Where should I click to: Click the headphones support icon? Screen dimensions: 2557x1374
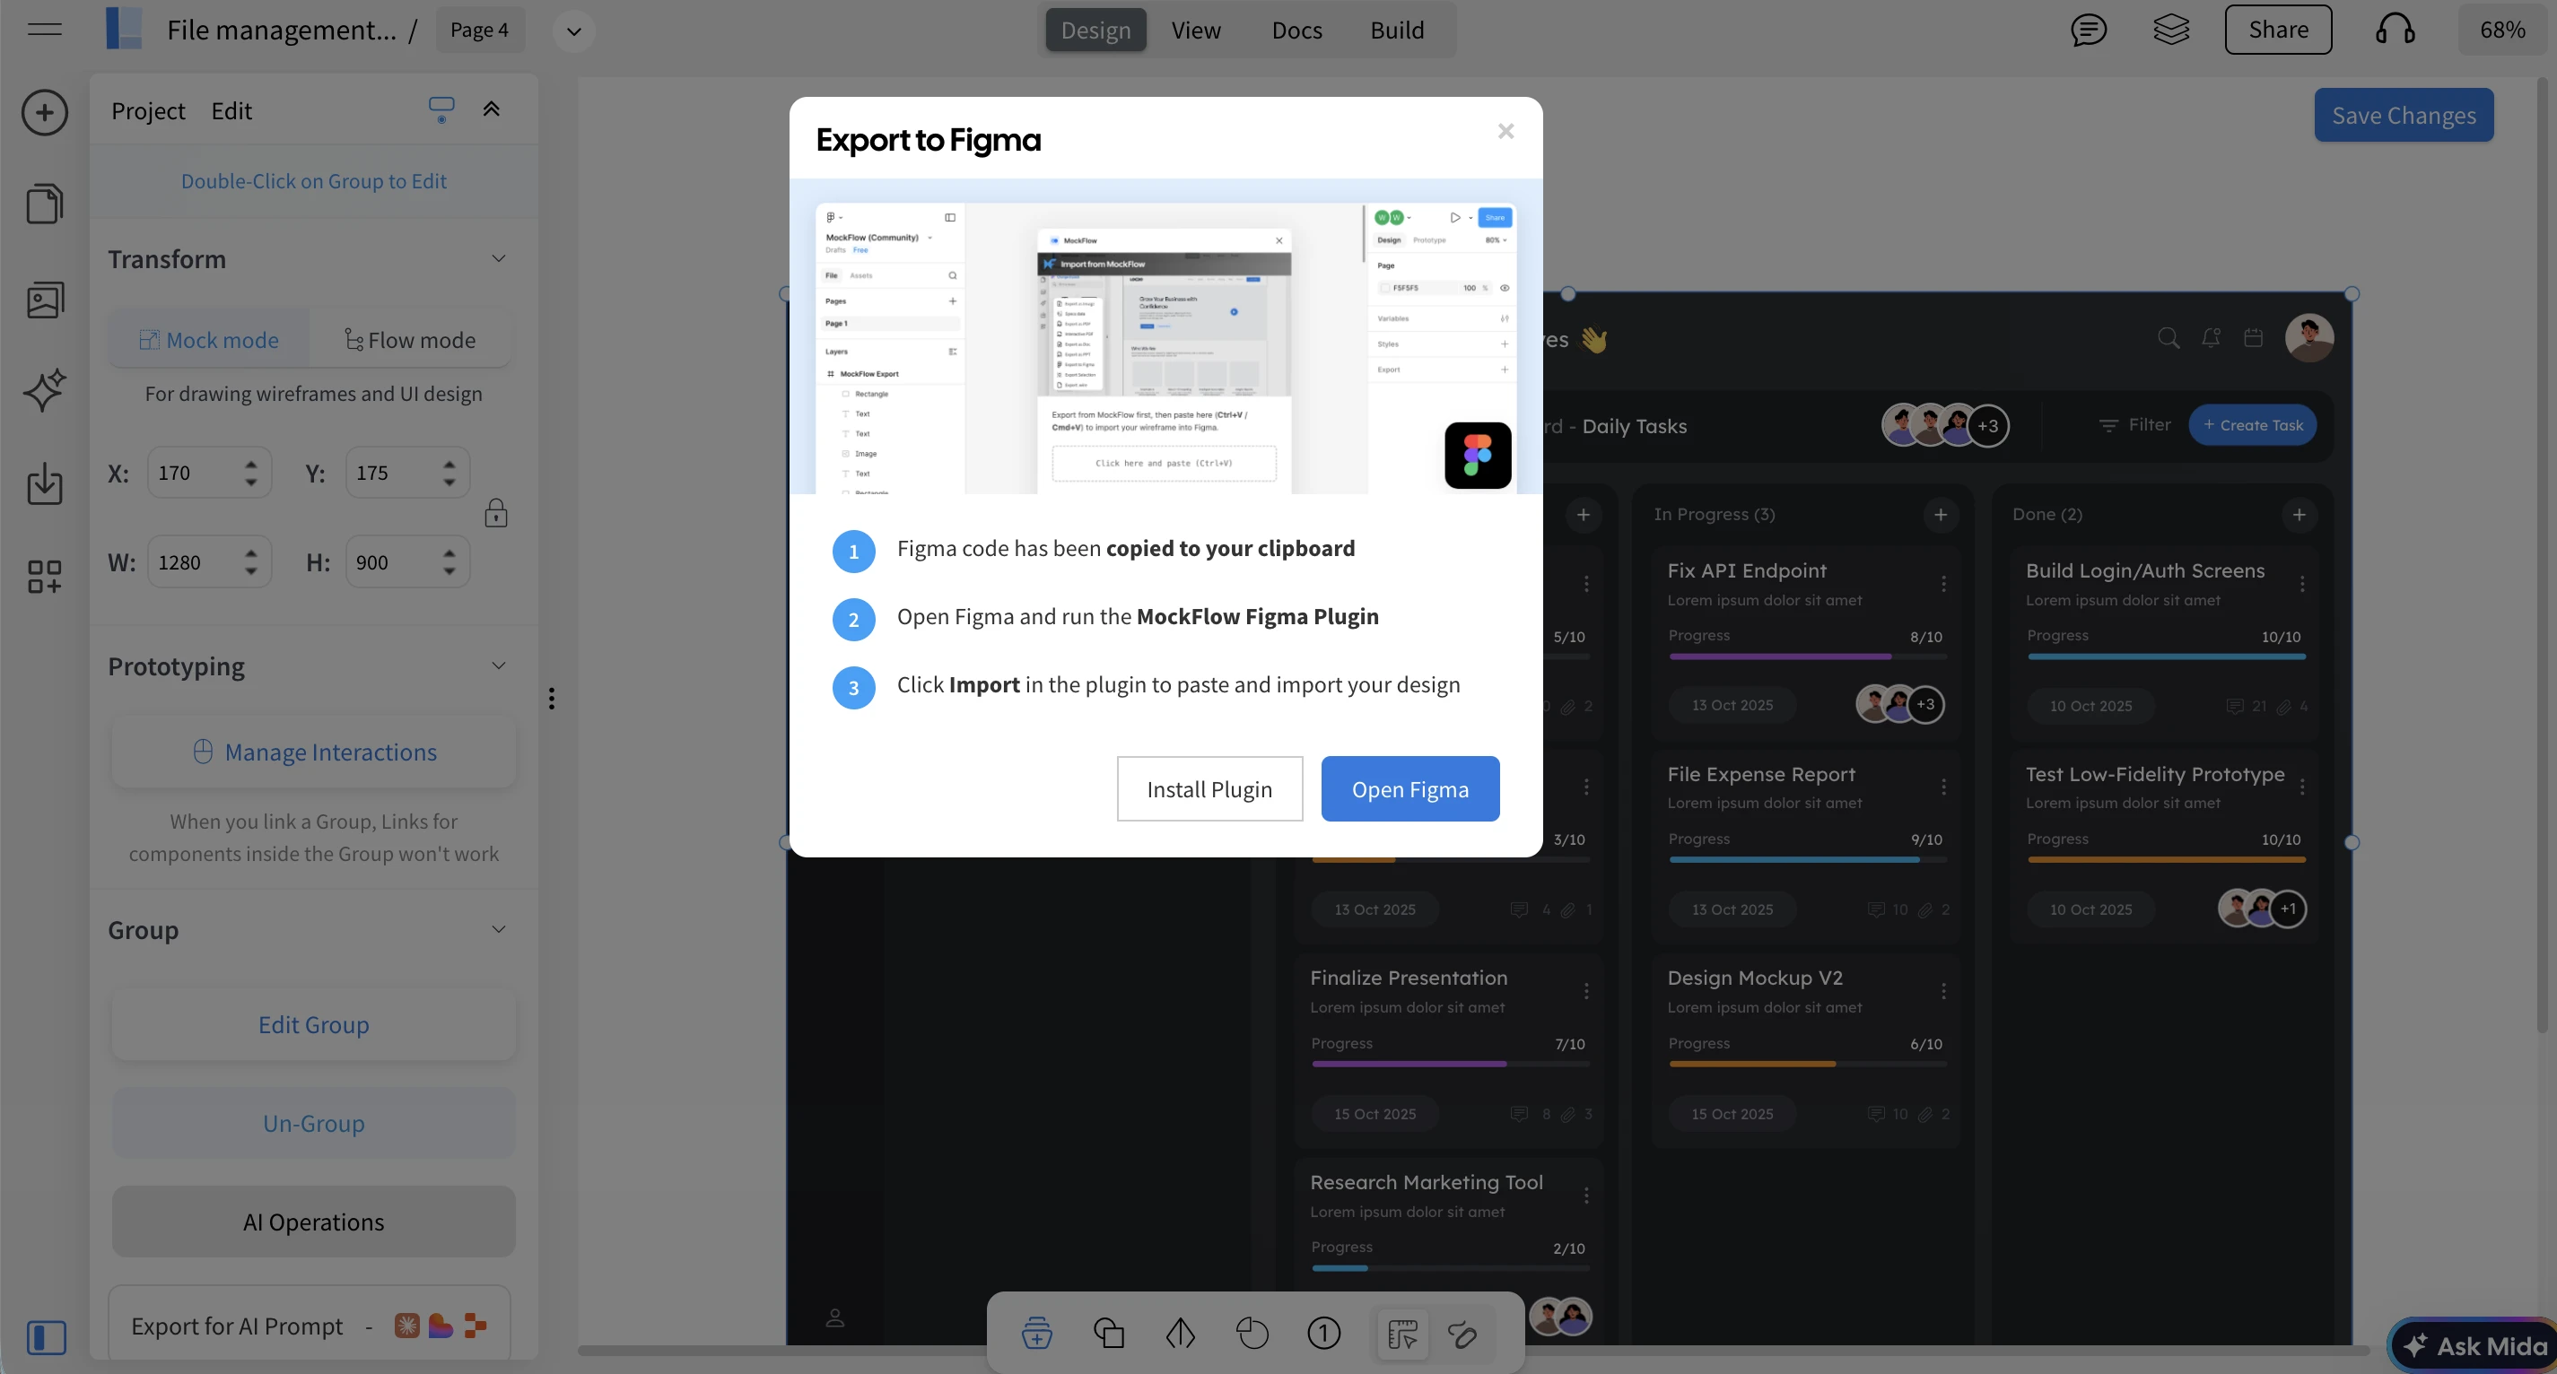tap(2395, 30)
